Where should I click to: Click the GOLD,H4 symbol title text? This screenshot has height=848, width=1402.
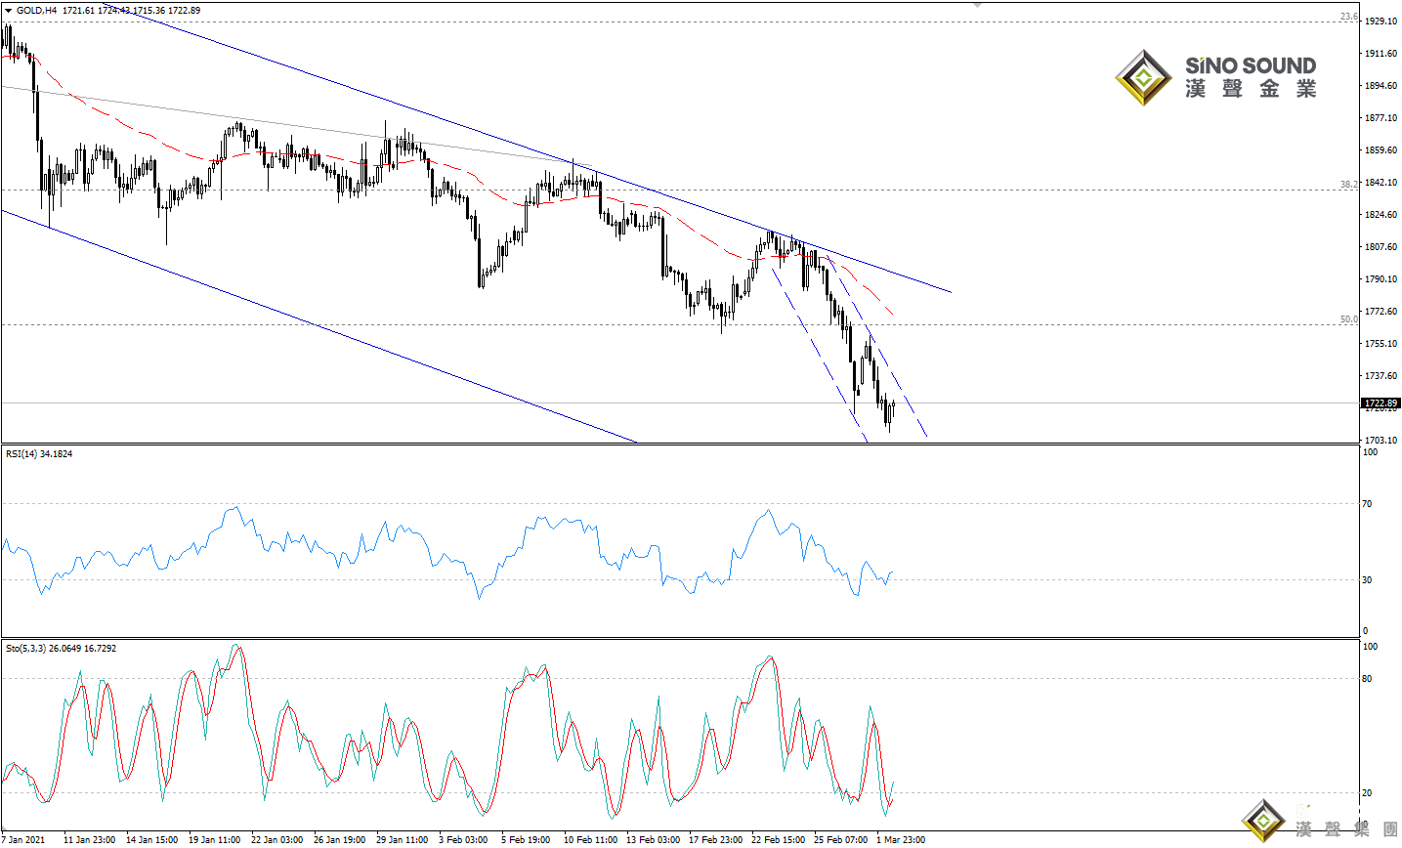click(x=36, y=11)
